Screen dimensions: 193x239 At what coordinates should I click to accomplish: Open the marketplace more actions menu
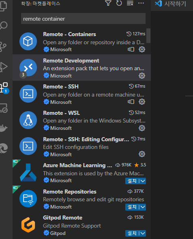[x=141, y=3]
